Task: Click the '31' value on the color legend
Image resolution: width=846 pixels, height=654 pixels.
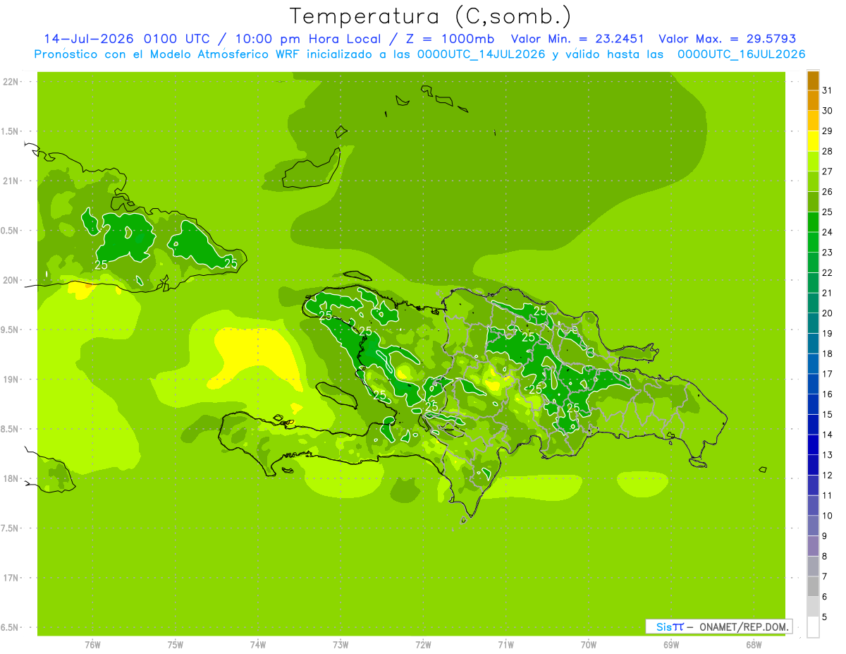Action: pyautogui.click(x=828, y=90)
